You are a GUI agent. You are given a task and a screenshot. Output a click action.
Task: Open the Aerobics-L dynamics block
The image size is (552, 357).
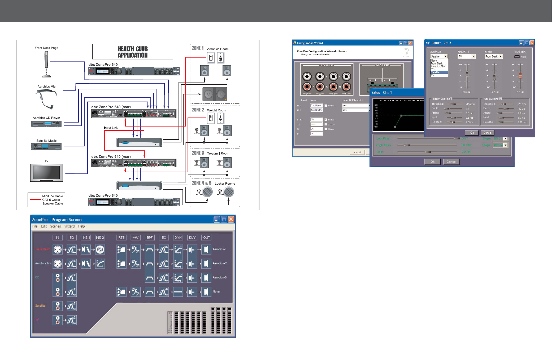[178, 249]
